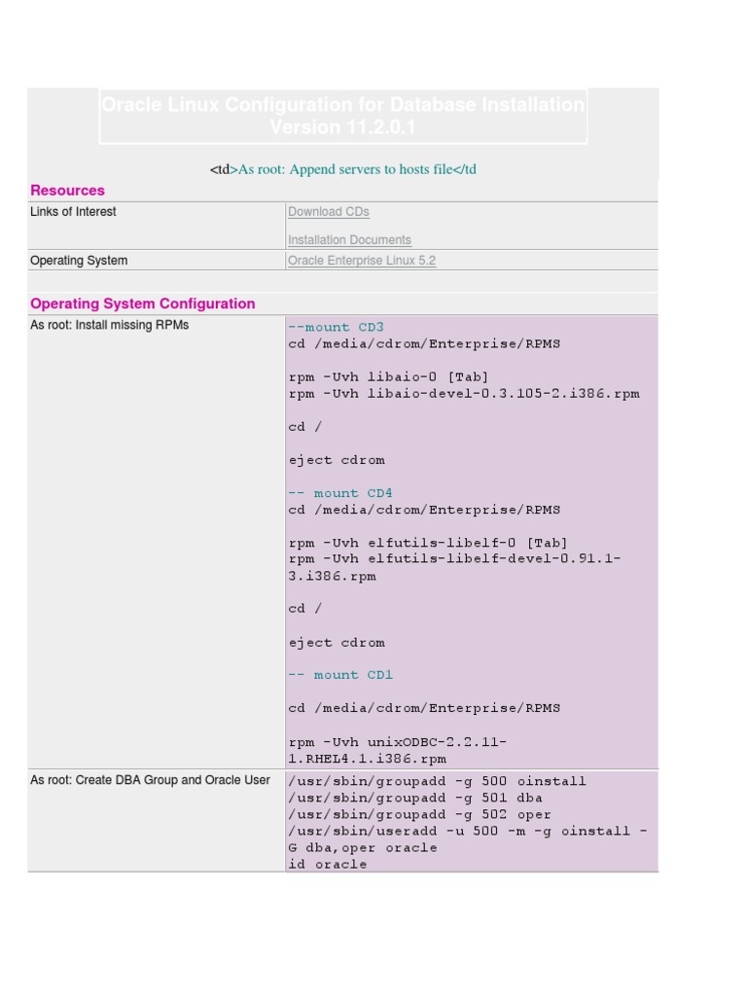The width and height of the screenshot is (747, 996).
Task: Follow the Oracle Enterprise Linux 5.2 link
Action: coord(362,261)
